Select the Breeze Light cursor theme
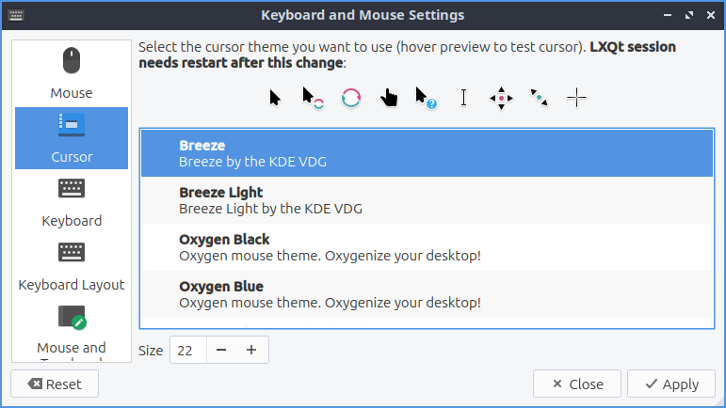This screenshot has height=408, width=726. click(427, 200)
